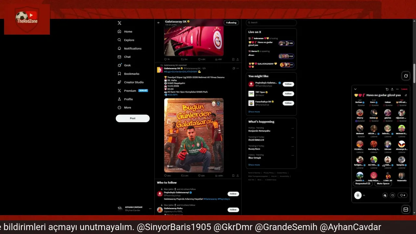Open options for İlber Ortaylı trend
The image size is (416, 234).
tap(292, 155)
